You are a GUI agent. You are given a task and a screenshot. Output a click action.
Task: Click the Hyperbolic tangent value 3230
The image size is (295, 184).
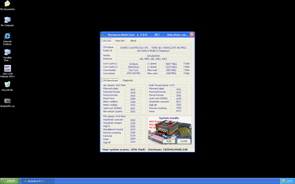[133, 123]
